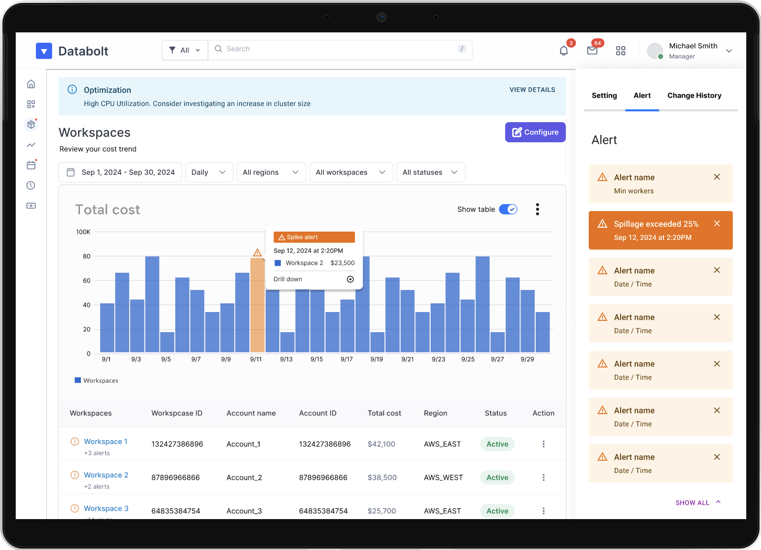Switch to the Change History tab
The height and width of the screenshot is (550, 761).
(x=694, y=96)
